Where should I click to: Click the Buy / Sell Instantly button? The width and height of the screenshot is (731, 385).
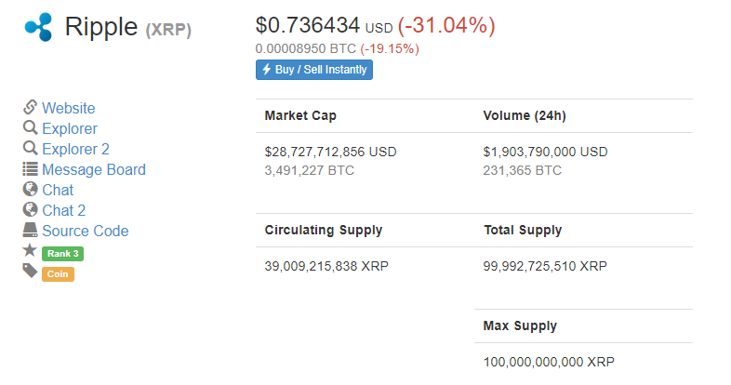[x=314, y=70]
